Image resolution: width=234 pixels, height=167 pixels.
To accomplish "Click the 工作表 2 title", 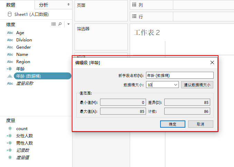I will pos(147,32).
